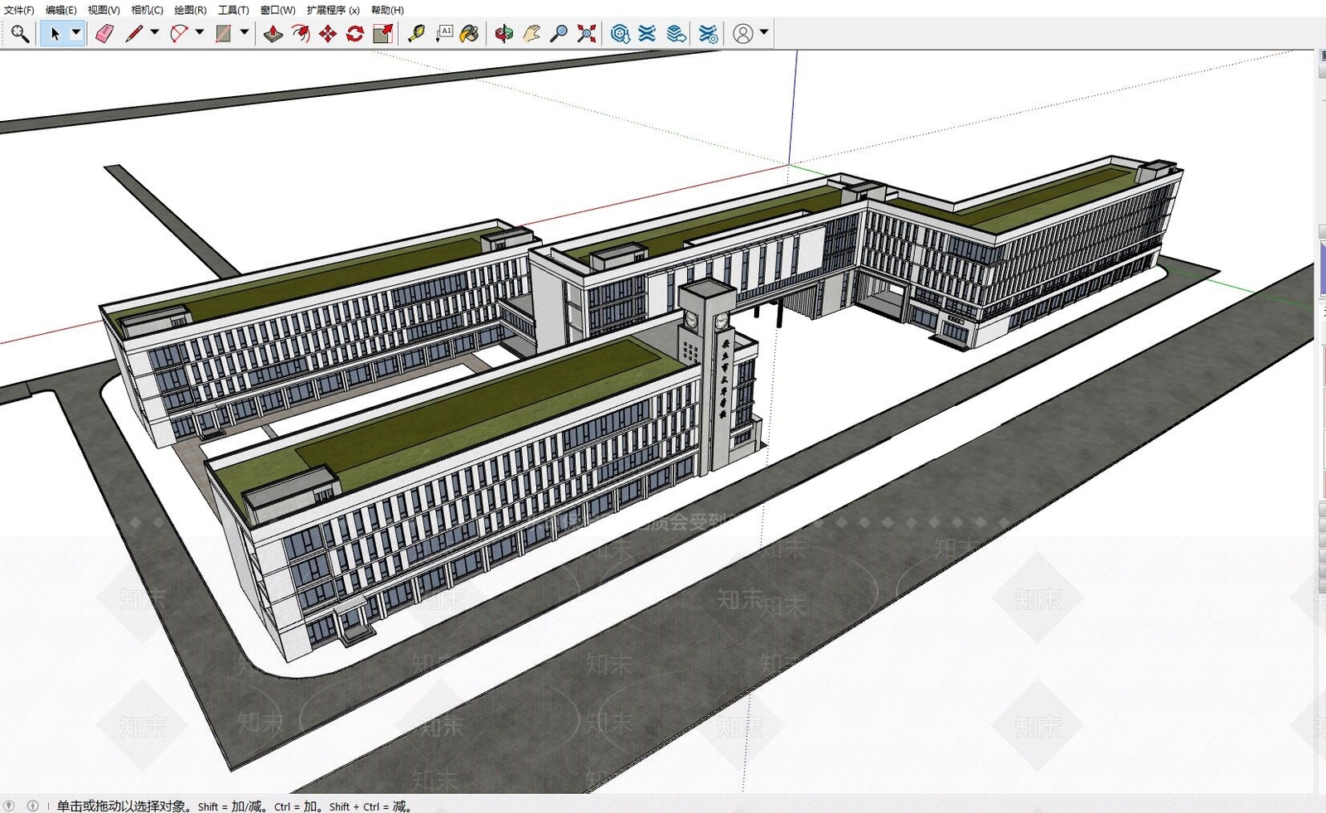Select the arrow Select tool

click(55, 34)
